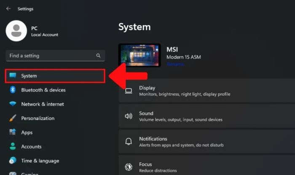Viewport: 295px width, 175px height.
Task: Select System in the sidebar
Action: (55, 76)
